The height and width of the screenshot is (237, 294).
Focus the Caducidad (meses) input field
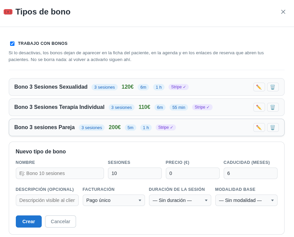251,173
